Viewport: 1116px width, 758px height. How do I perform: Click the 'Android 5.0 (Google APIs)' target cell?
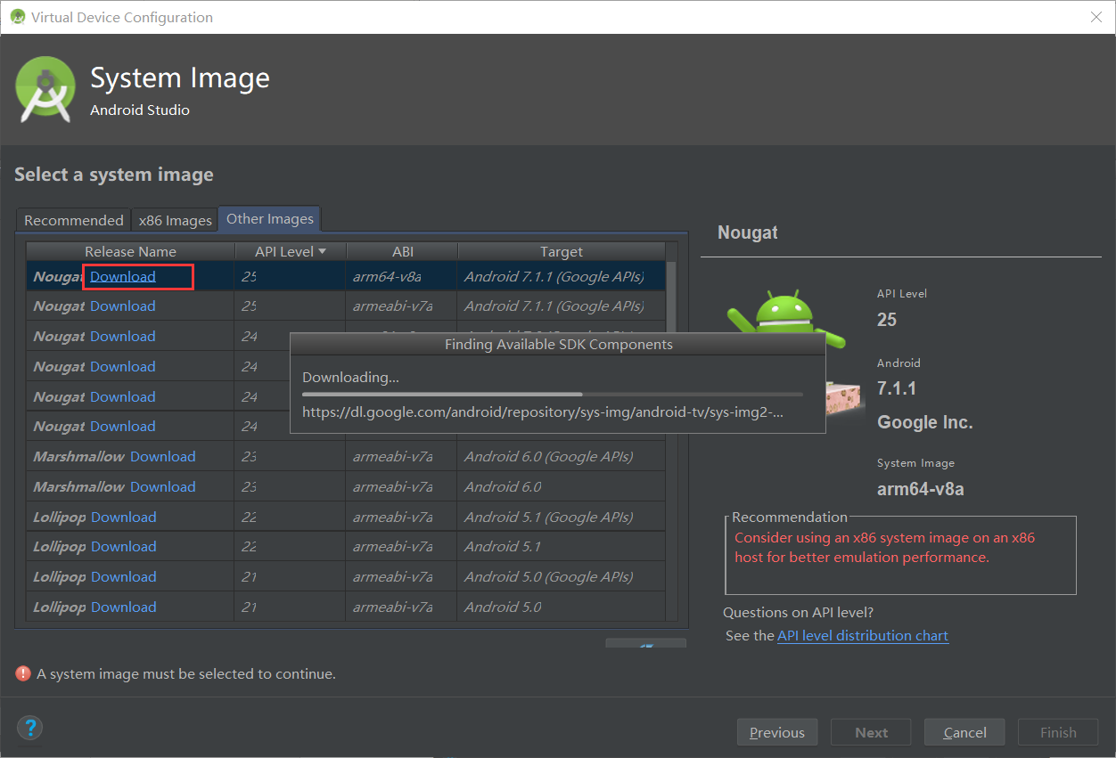pos(562,576)
